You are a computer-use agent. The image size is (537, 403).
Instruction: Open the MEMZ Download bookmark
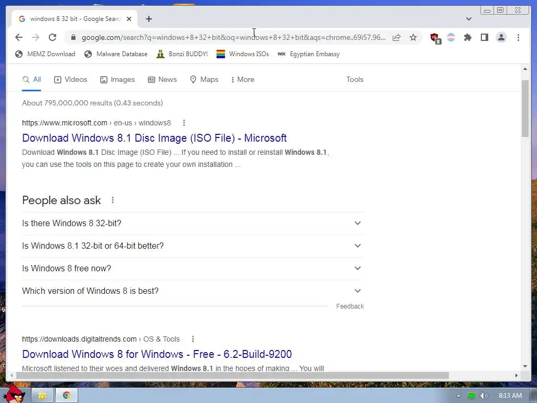(x=45, y=54)
